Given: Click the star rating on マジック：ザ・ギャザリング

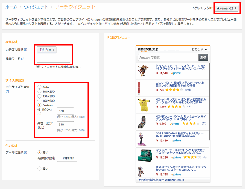Looking at the screenshot, I should (192, 157).
